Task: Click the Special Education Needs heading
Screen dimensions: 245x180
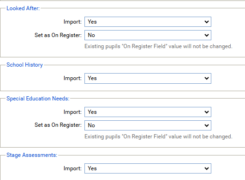Action: (38, 99)
